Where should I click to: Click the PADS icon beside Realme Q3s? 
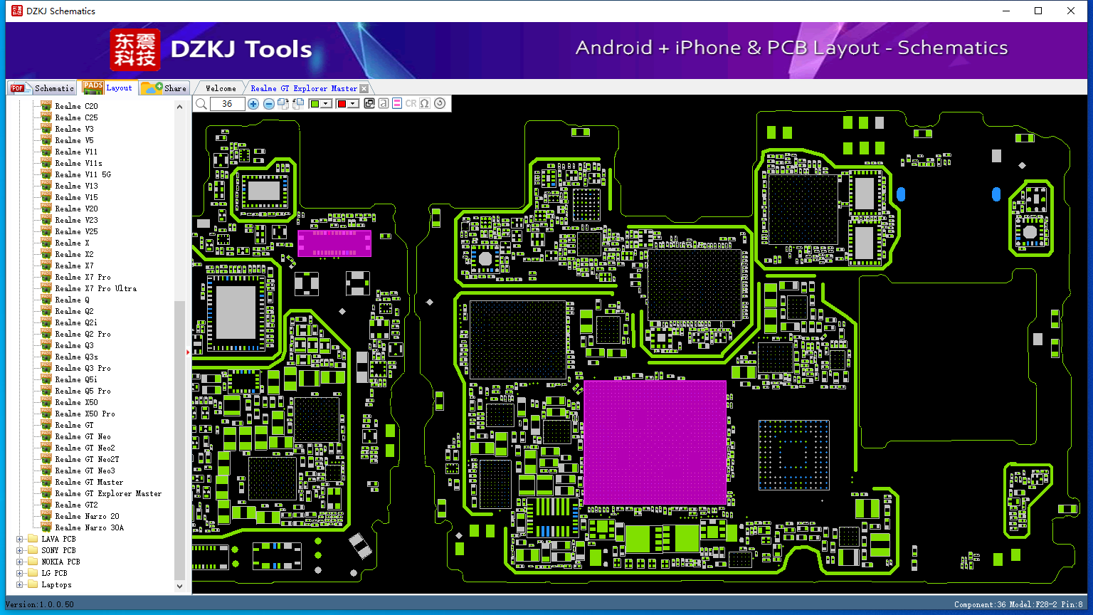click(x=46, y=357)
